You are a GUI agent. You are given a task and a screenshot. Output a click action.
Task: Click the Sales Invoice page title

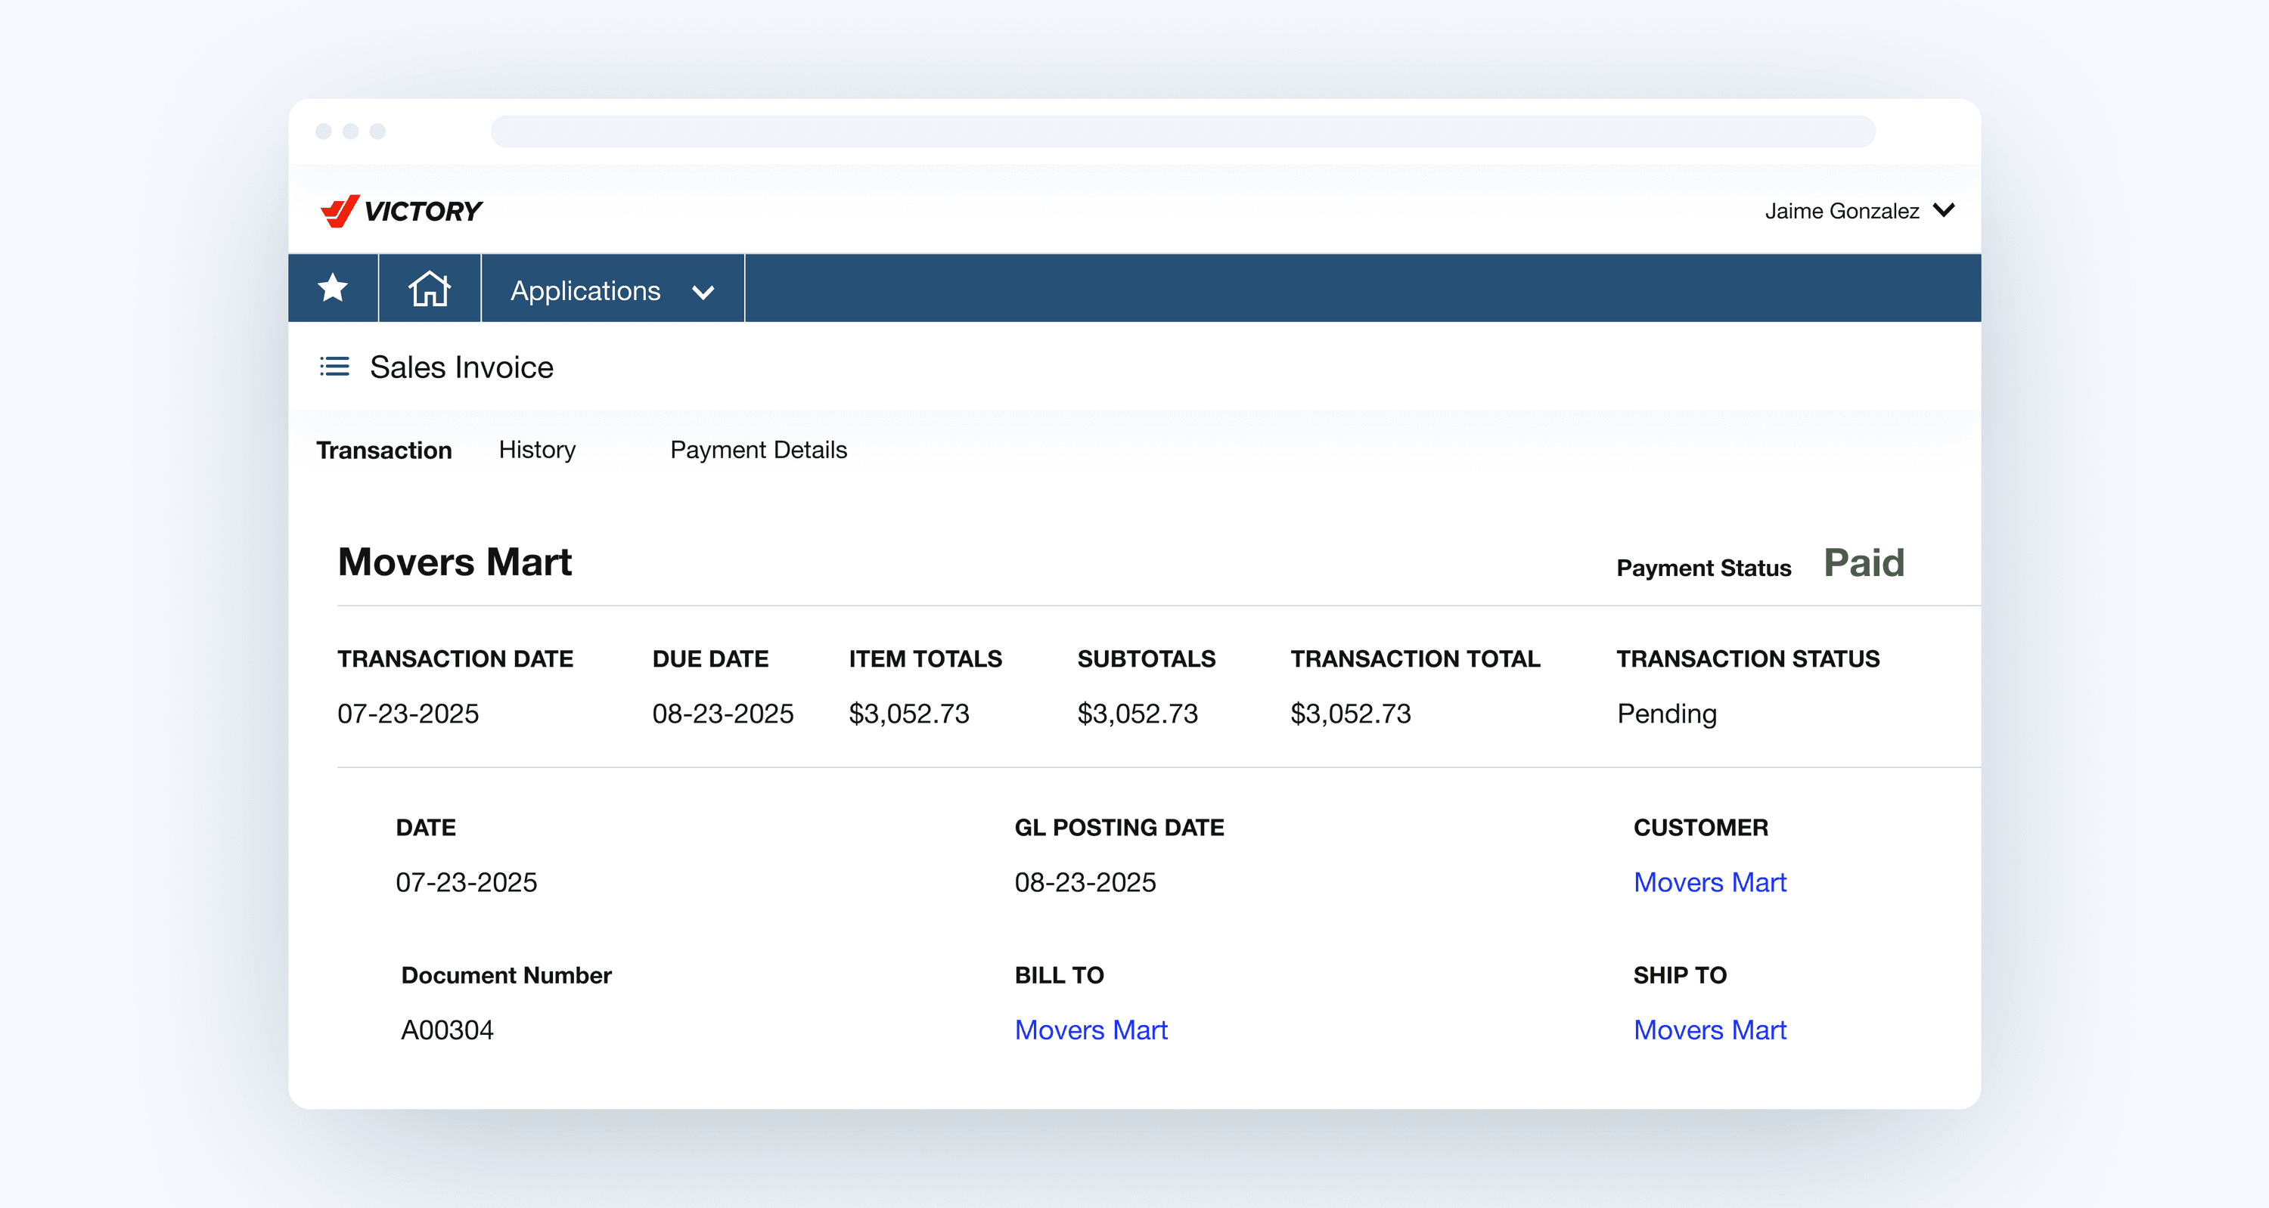[x=461, y=367]
